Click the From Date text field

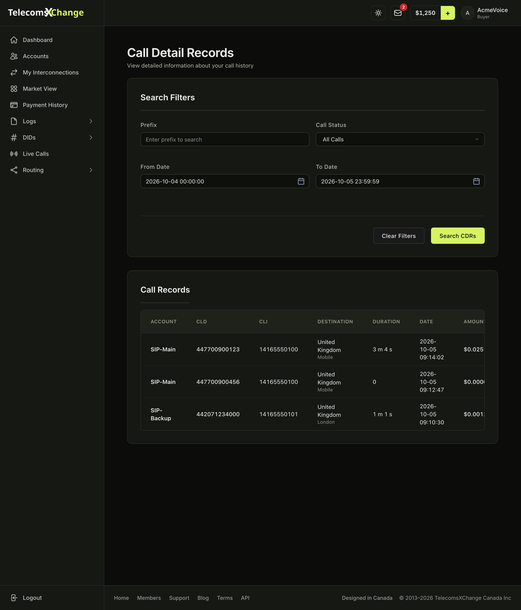tap(225, 181)
